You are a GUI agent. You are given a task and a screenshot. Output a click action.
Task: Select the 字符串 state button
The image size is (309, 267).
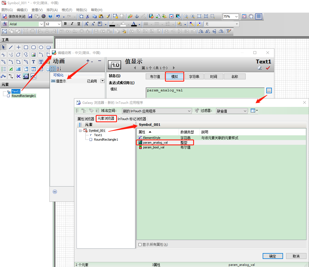pos(194,77)
